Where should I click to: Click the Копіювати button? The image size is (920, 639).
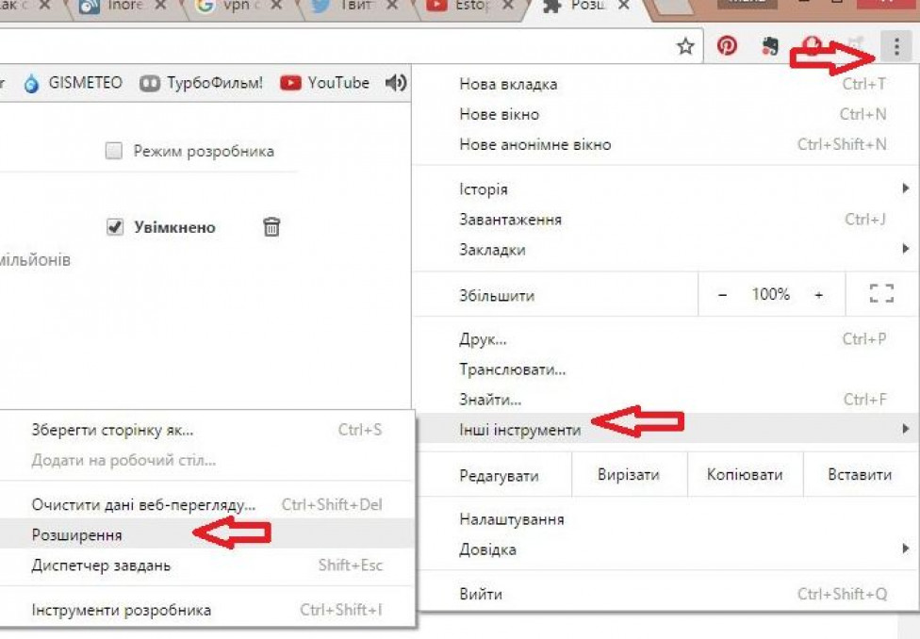745,475
